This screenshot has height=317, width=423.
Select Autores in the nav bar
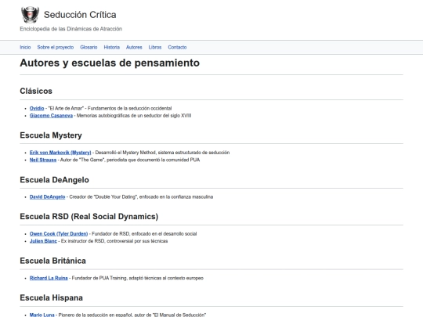coord(134,47)
